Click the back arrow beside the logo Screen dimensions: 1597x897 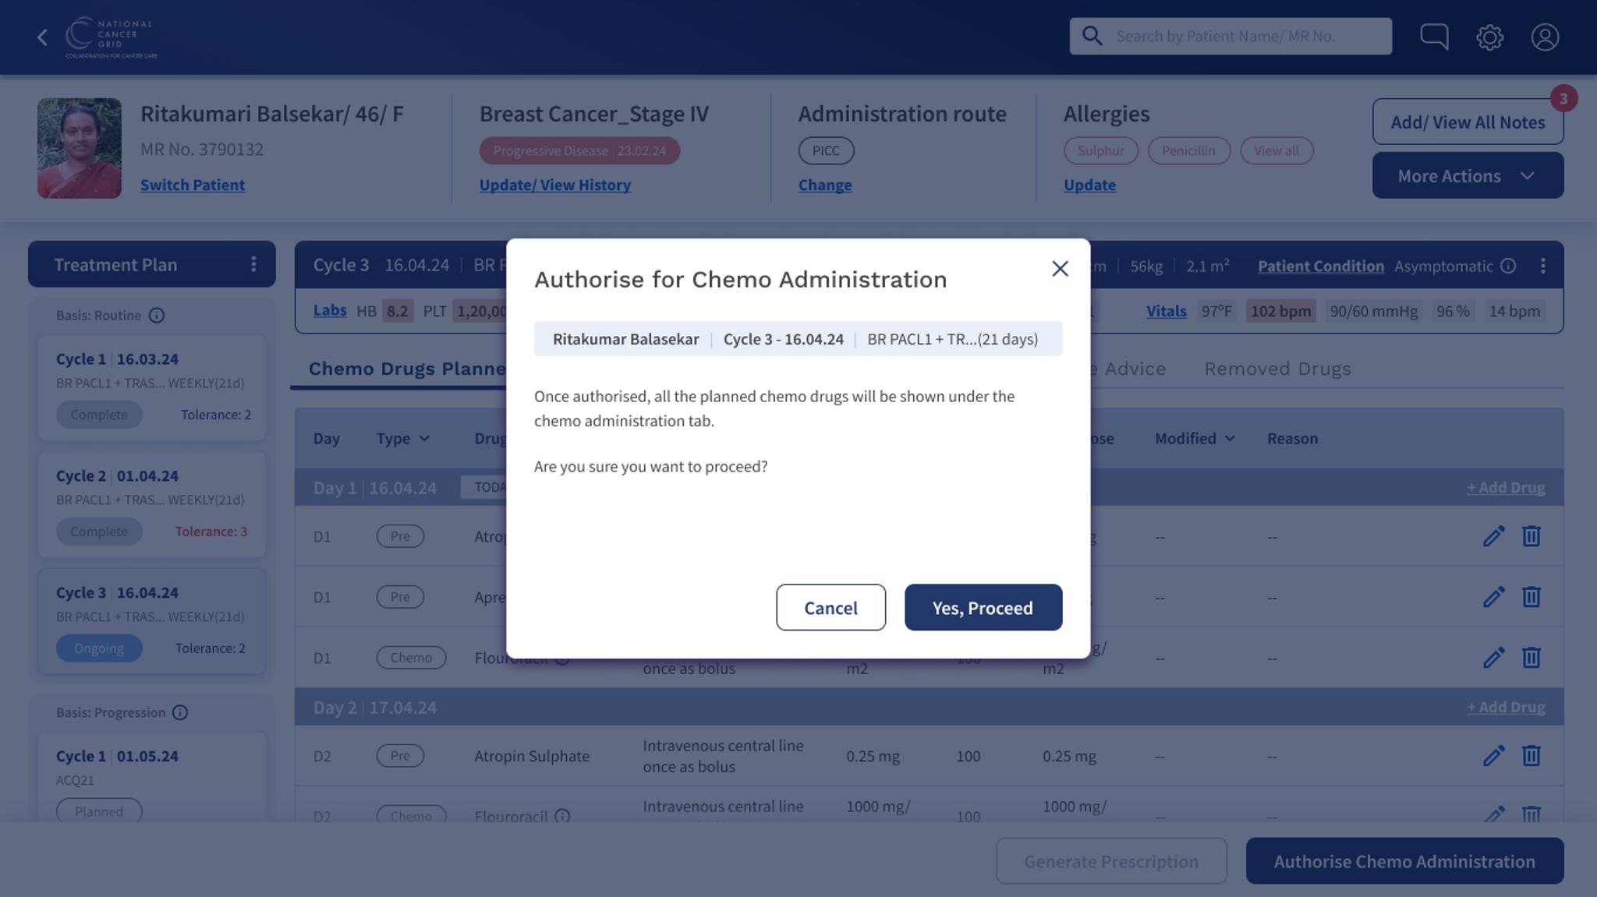[42, 36]
